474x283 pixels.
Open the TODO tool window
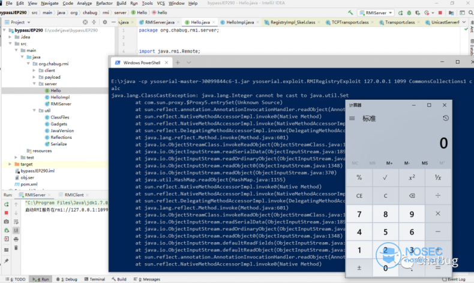[x=16, y=279]
